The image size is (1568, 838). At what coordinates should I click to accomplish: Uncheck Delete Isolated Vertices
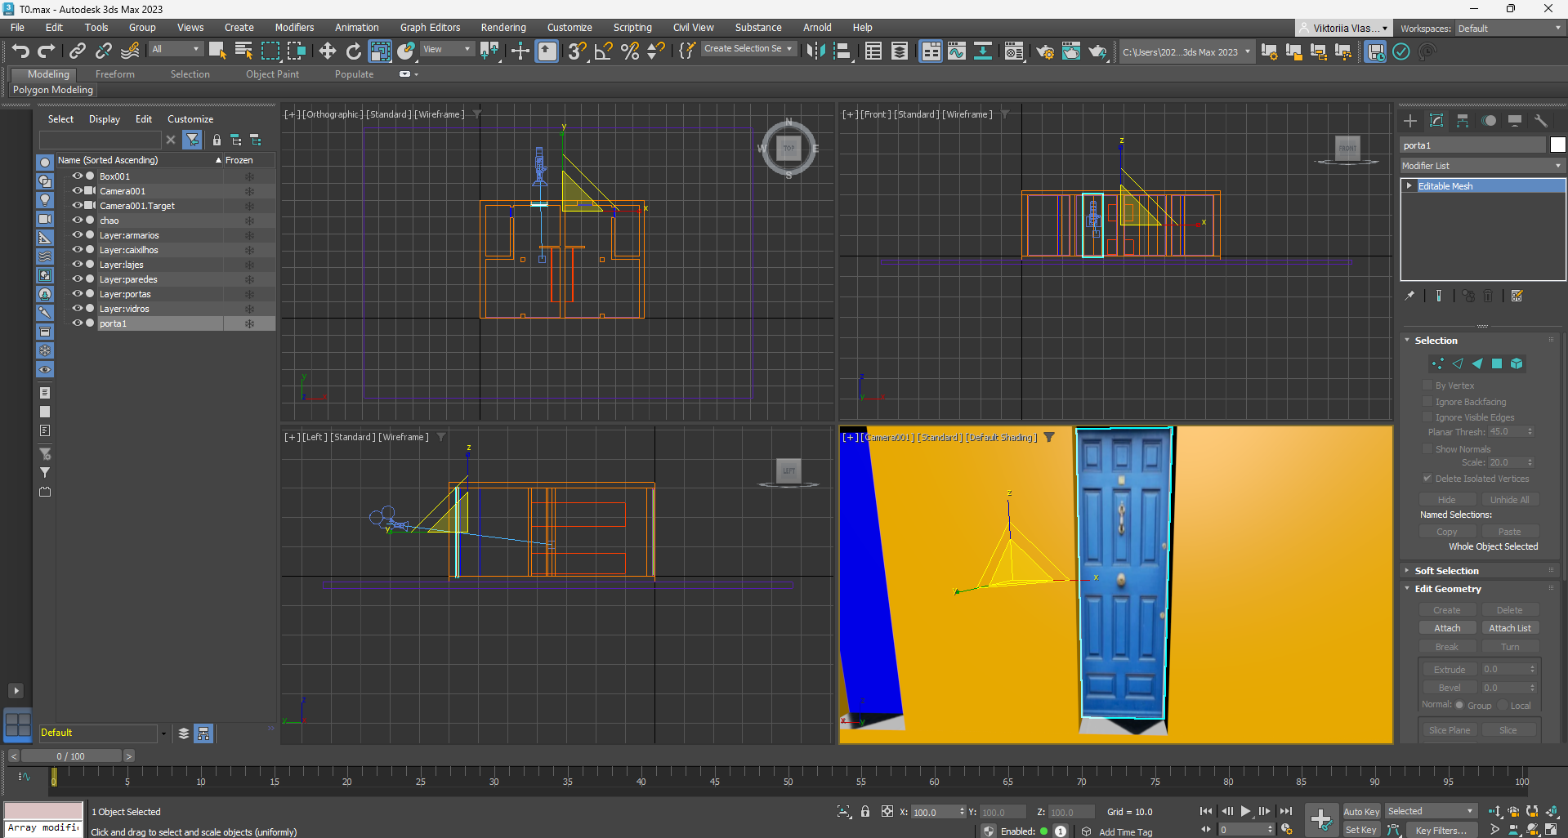tap(1427, 479)
